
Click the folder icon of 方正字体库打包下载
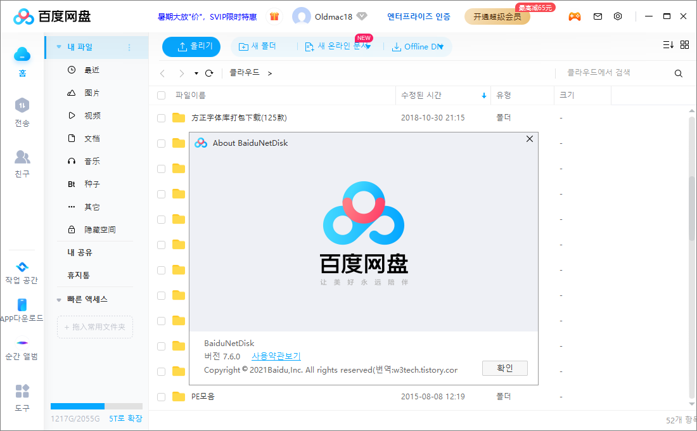point(179,117)
